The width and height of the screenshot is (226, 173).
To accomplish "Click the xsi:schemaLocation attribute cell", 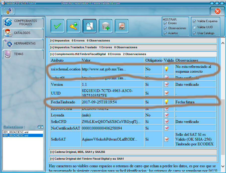I will 66,69.
